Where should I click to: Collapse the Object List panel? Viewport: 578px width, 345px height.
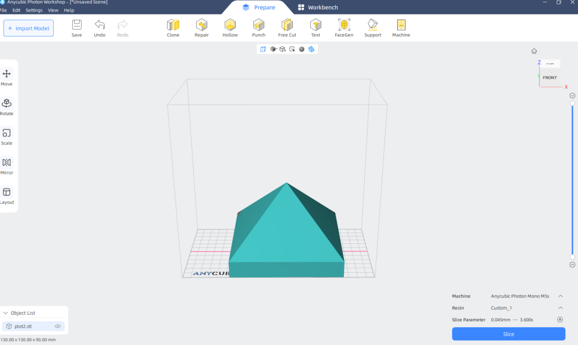pyautogui.click(x=6, y=313)
